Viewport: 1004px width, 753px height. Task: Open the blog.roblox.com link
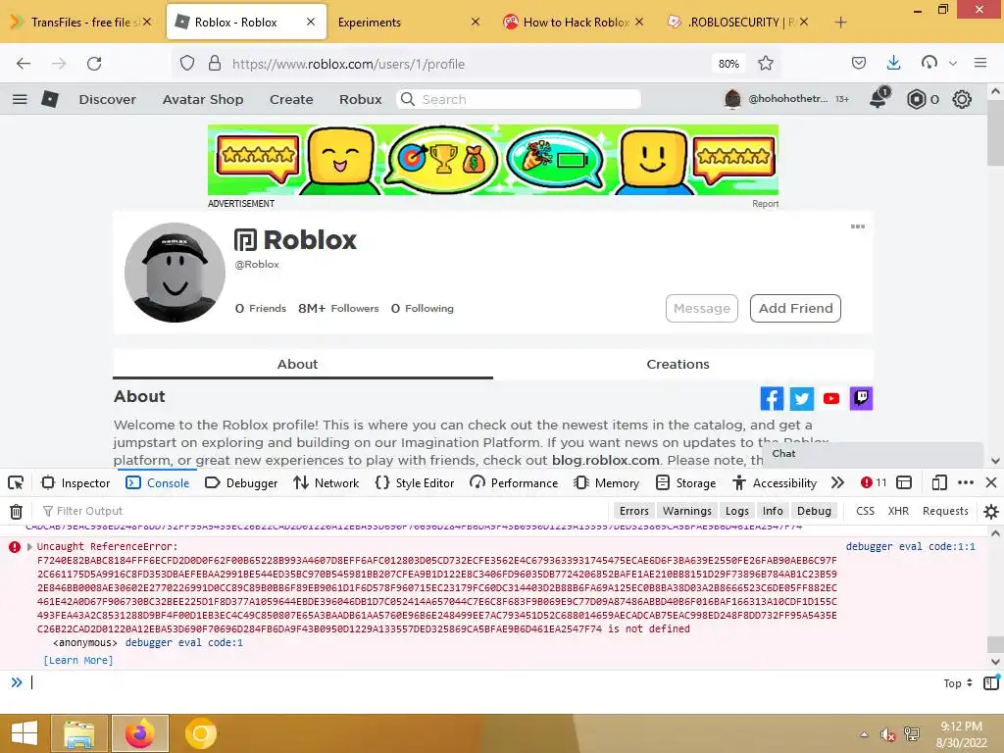coord(606,460)
